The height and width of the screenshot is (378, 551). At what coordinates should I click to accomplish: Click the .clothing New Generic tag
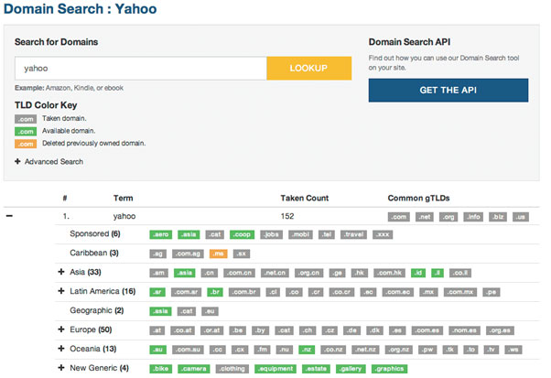coord(232,369)
